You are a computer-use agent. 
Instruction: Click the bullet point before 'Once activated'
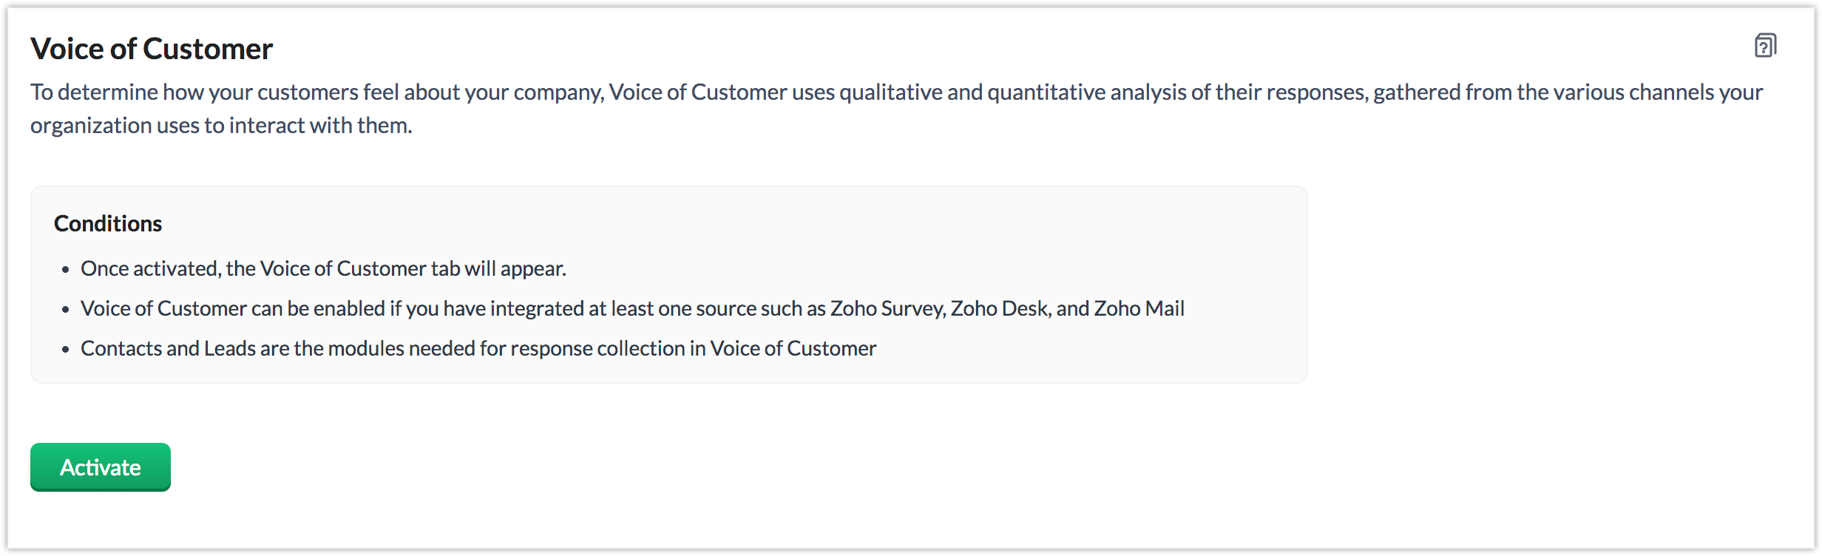pos(66,270)
